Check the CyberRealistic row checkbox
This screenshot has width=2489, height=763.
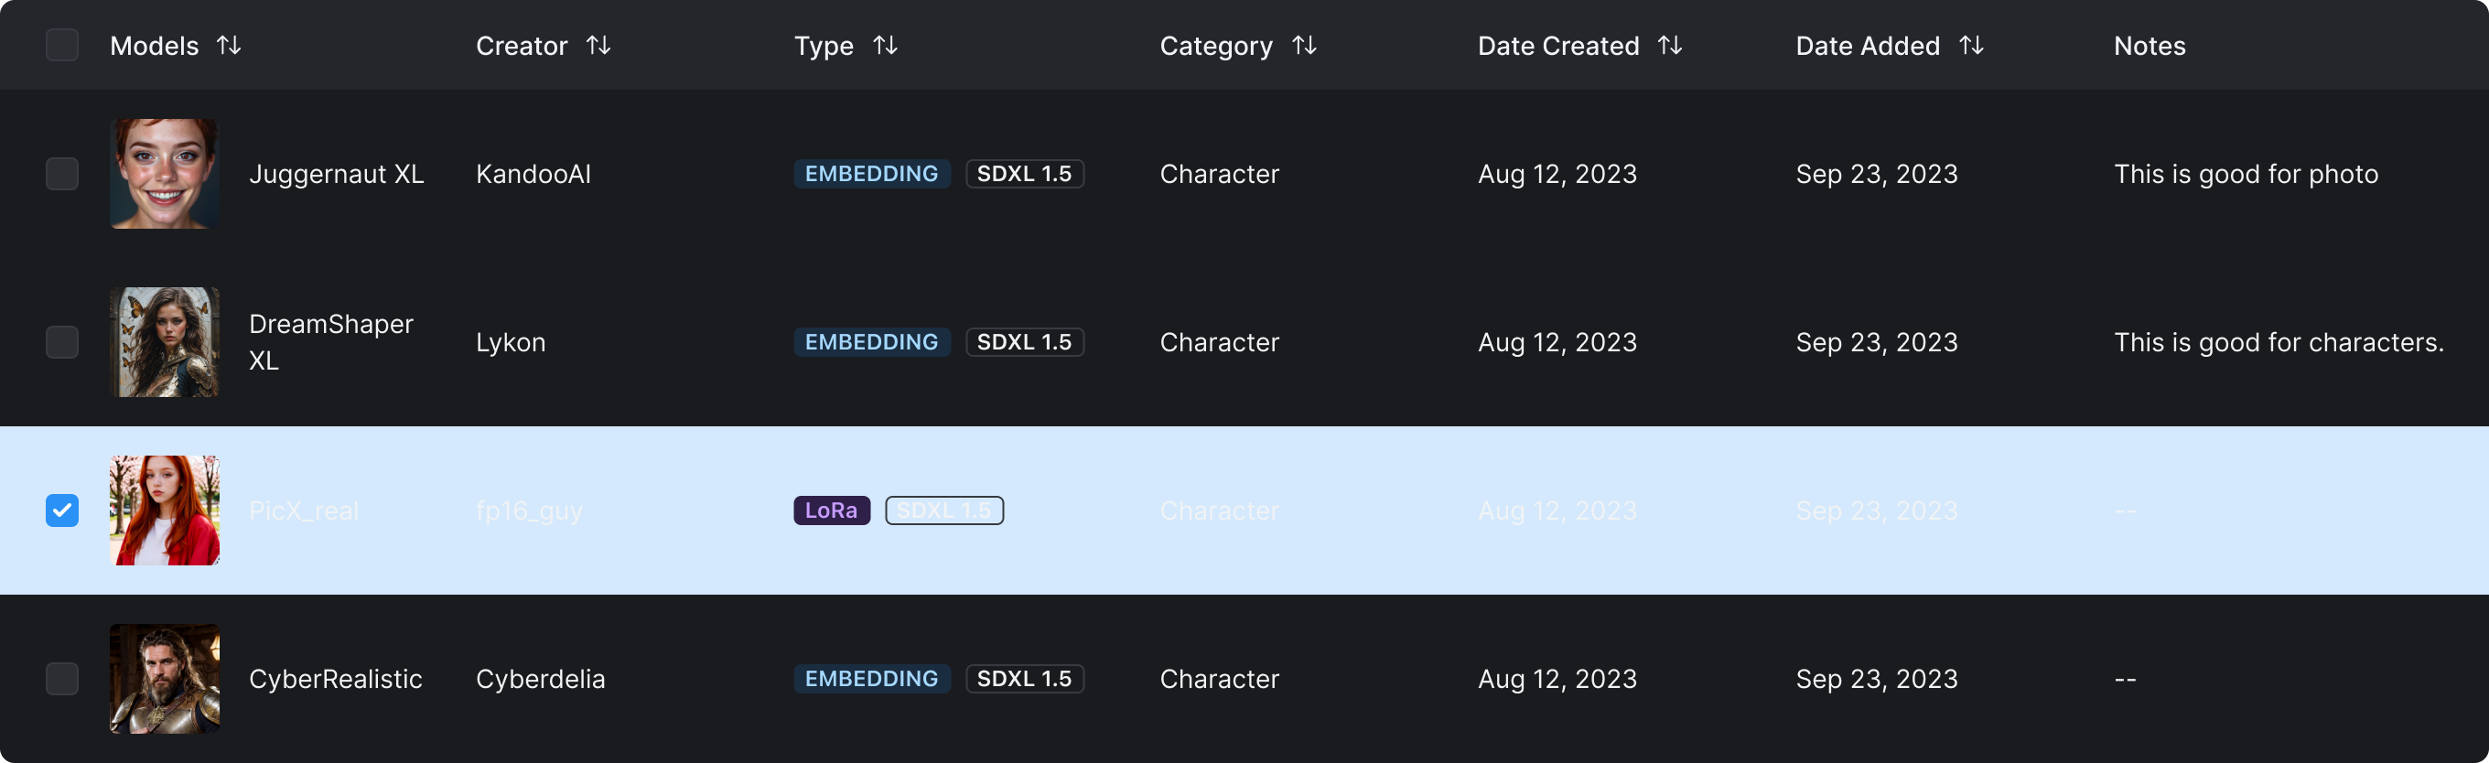point(63,678)
